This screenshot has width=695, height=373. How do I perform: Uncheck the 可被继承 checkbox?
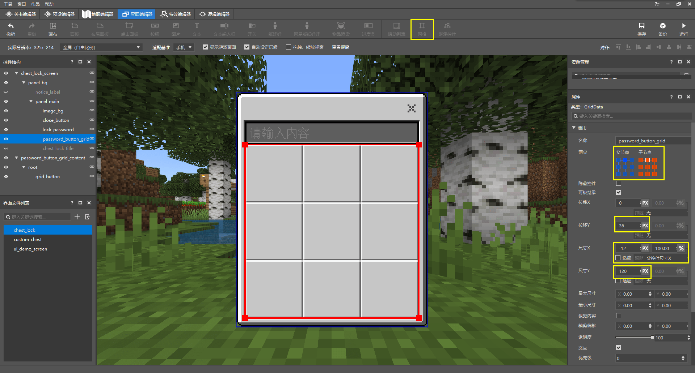click(x=619, y=192)
